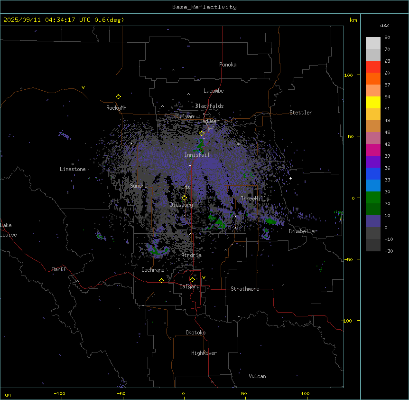Viewport: 409px width, 400px height.
Task: Click the Ponoka city label
Action: point(228,65)
